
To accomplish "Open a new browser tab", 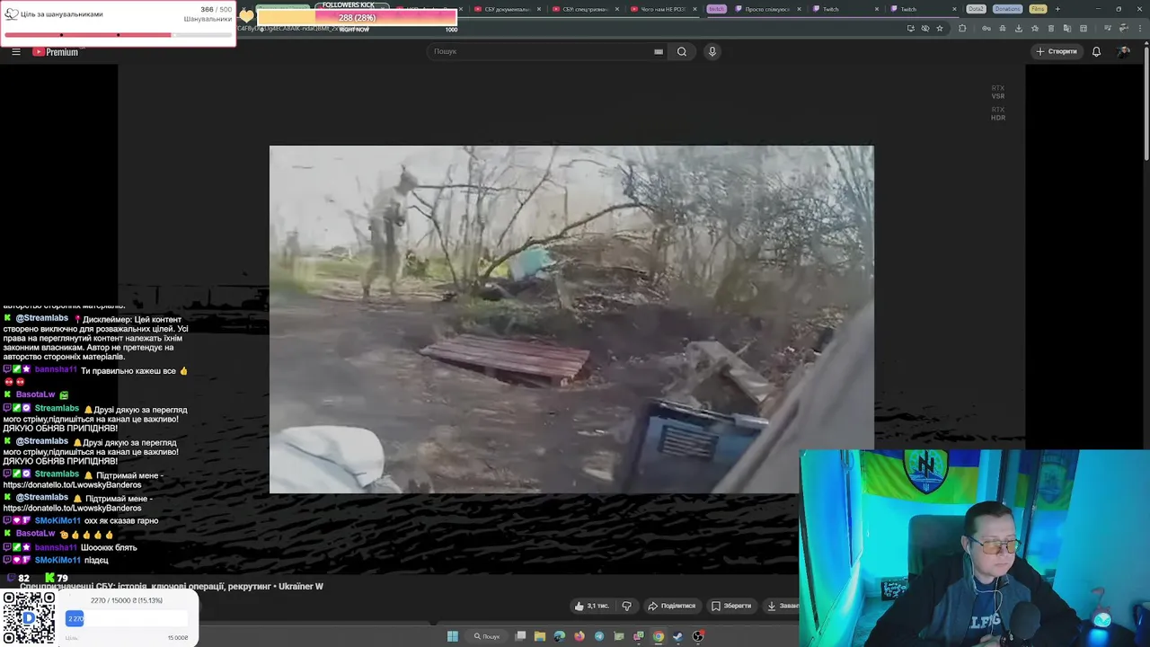I will 1057,9.
